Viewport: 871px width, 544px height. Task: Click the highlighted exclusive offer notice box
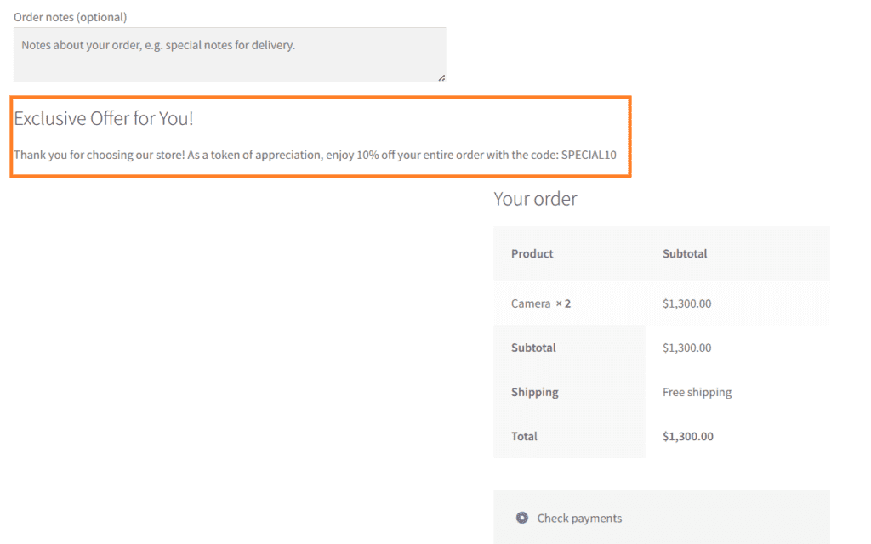pyautogui.click(x=320, y=136)
